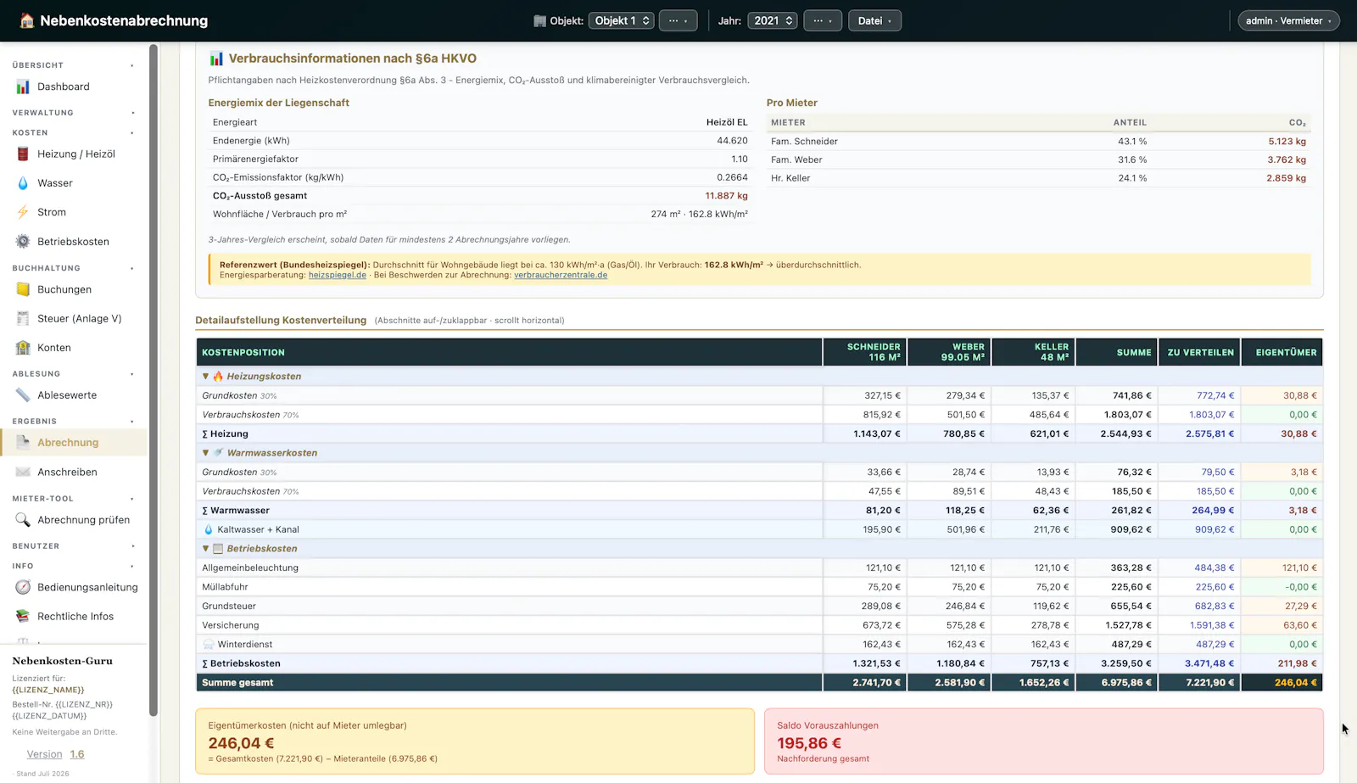Collapse the BUCHHALTUNG sidebar group
The height and width of the screenshot is (783, 1357).
(74, 268)
